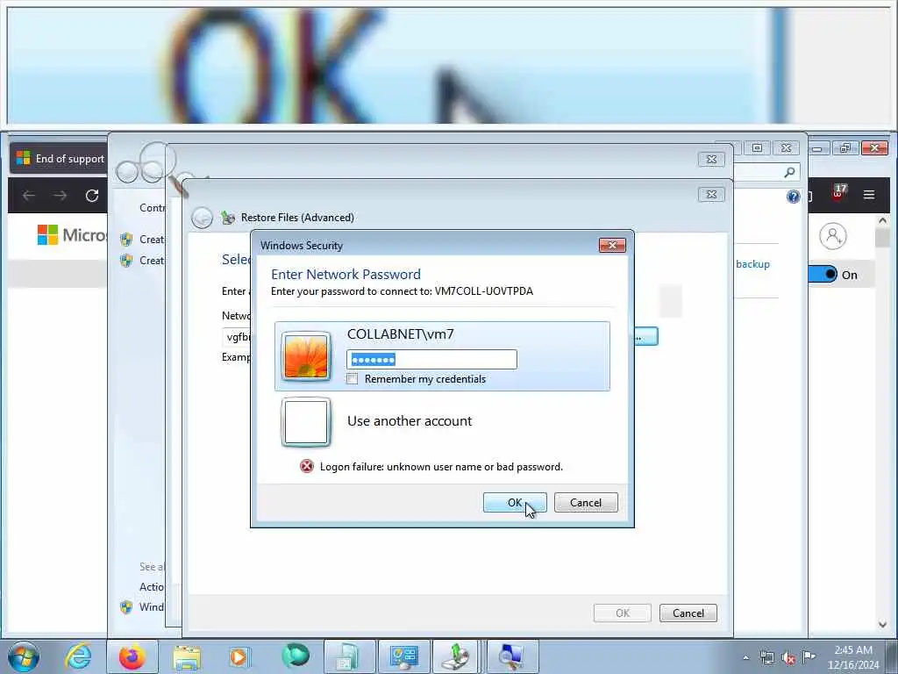Screen dimensions: 898x674
Task: Open Windows Media Player from the taskbar
Action: pyautogui.click(x=239, y=656)
